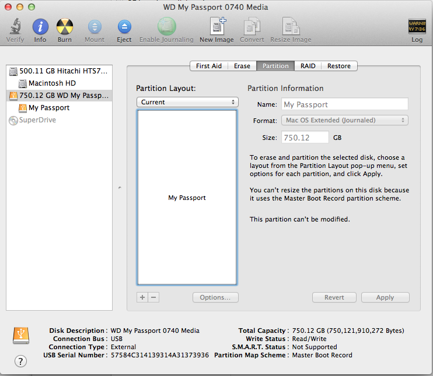Select SuperDrive in sidebar
This screenshot has width=433, height=376.
pos(59,120)
